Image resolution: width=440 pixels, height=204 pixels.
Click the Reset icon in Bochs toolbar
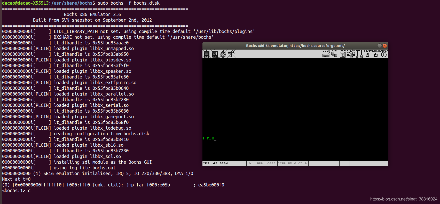pyautogui.click(x=367, y=54)
